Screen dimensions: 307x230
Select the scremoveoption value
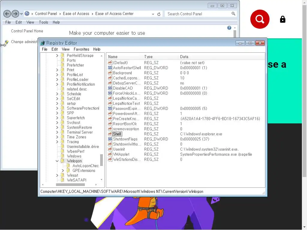(126, 129)
